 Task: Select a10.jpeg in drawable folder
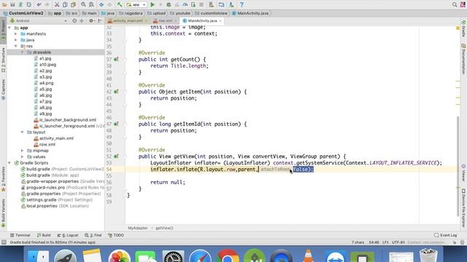(x=47, y=65)
